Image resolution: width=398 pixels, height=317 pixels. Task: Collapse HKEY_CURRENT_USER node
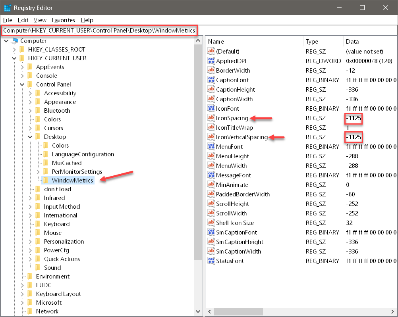point(14,58)
